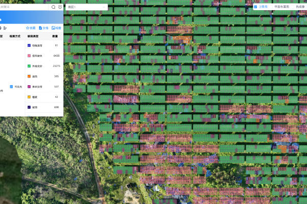The image size is (307, 204).
Task: Enable the 平面布置图 layer checkbox
Action: coord(272,7)
